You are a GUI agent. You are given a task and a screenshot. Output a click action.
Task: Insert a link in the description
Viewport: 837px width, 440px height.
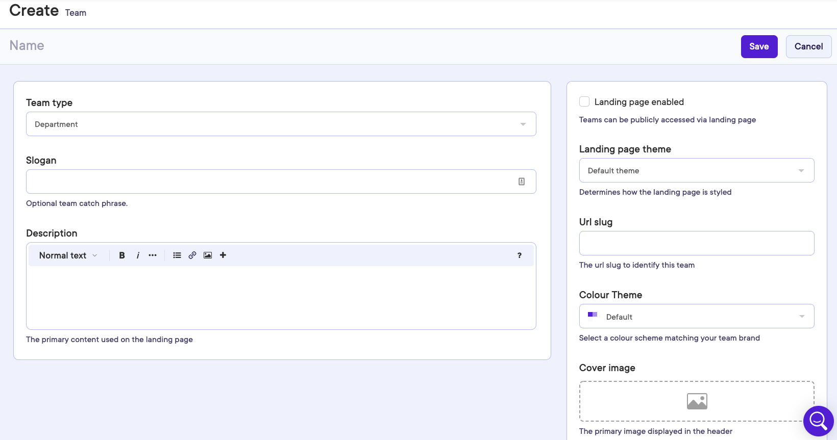click(192, 255)
